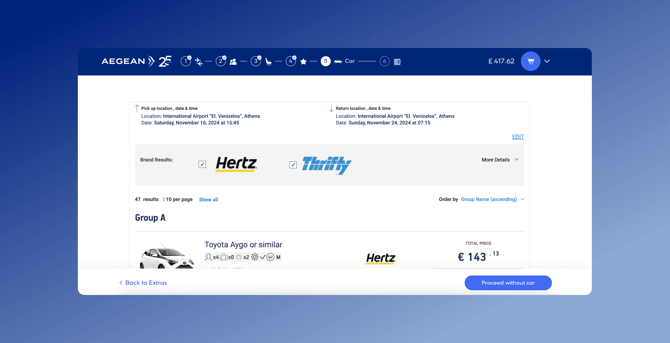Click the payment wallet step icon

tap(397, 62)
